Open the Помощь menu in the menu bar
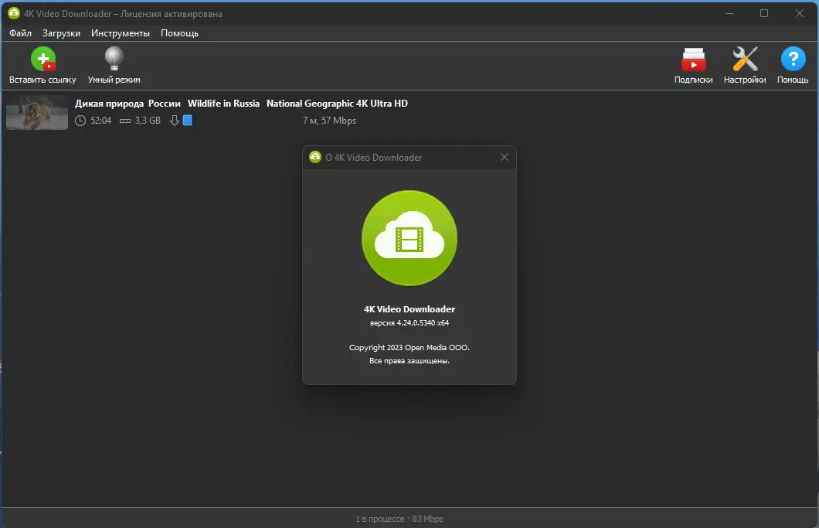 pos(179,33)
